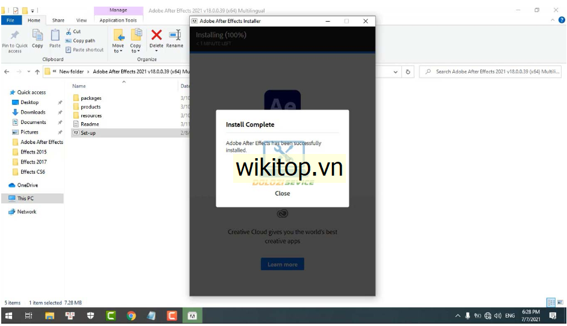The image size is (567, 326).
Task: Switch to large icons view layout
Action: [x=560, y=302]
